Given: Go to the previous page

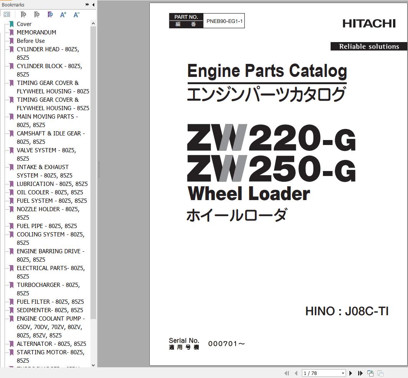Looking at the screenshot, I should click(x=296, y=373).
